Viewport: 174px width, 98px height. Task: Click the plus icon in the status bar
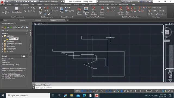tap(140, 91)
